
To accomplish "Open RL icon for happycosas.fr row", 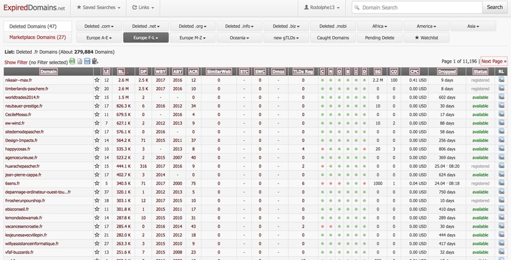I will tap(501, 149).
